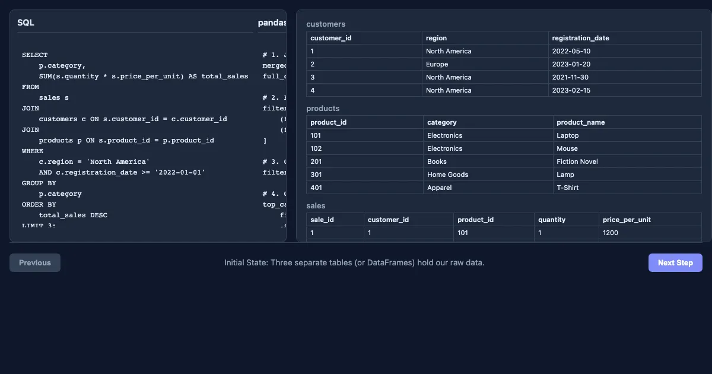Click the Initial State description text
712x374 pixels.
(354, 262)
